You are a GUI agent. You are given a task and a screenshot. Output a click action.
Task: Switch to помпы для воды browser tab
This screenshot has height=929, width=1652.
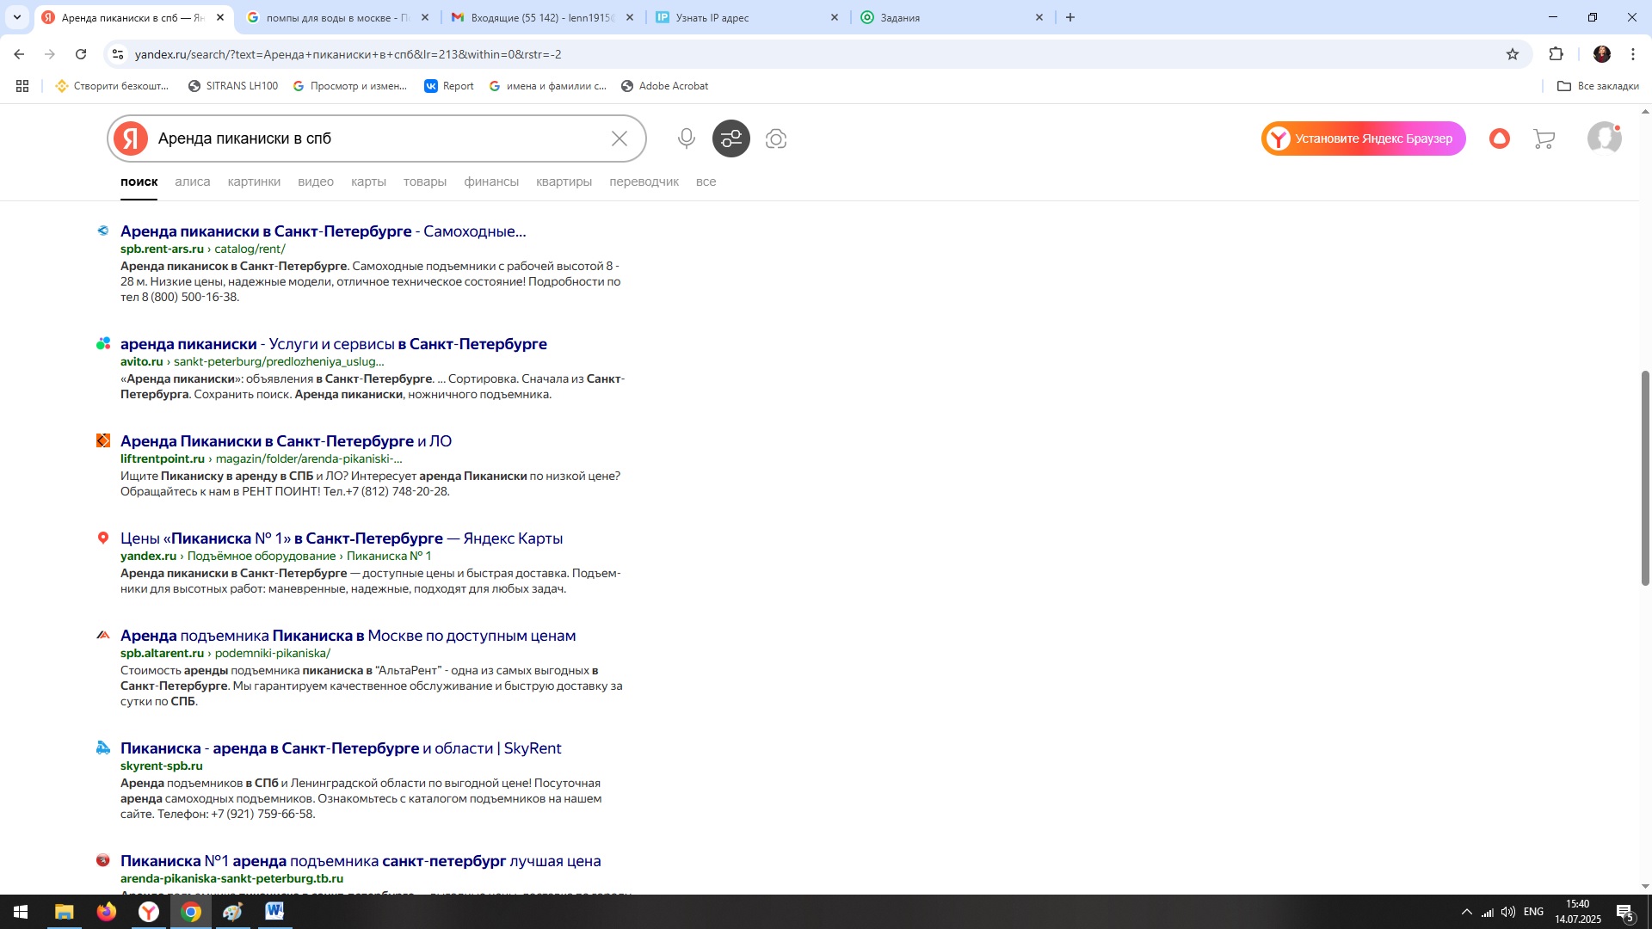(x=337, y=17)
